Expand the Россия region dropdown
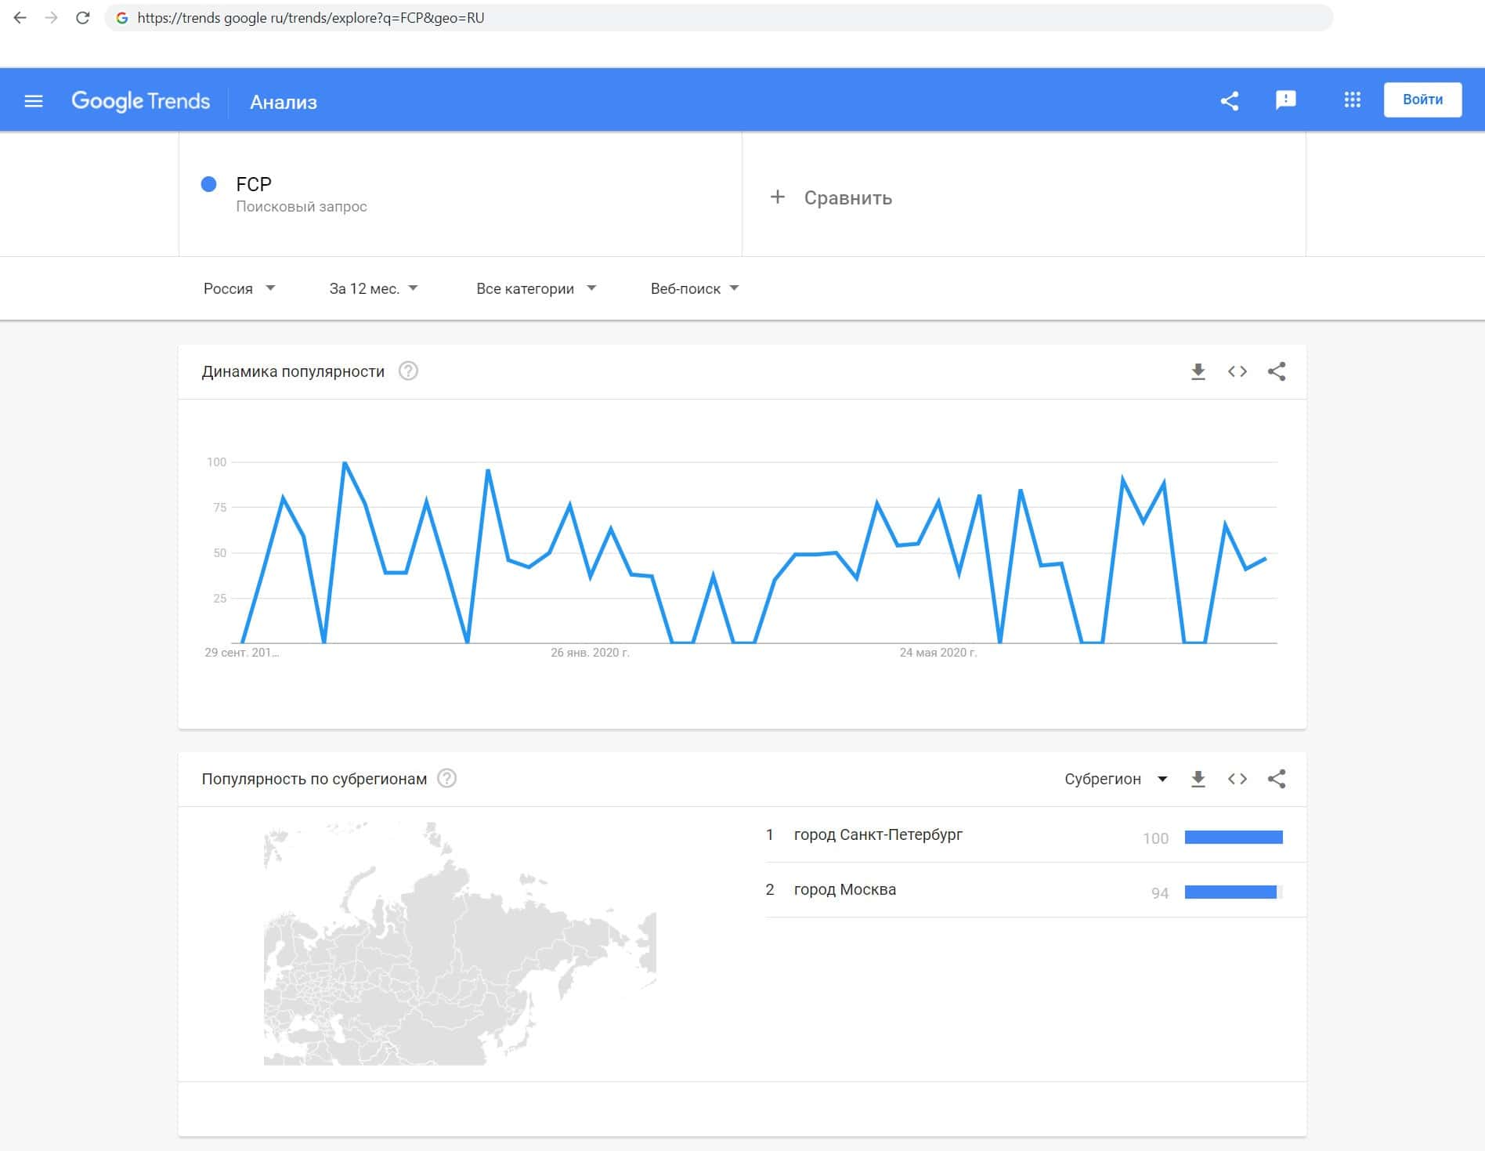The height and width of the screenshot is (1151, 1485). (x=239, y=288)
